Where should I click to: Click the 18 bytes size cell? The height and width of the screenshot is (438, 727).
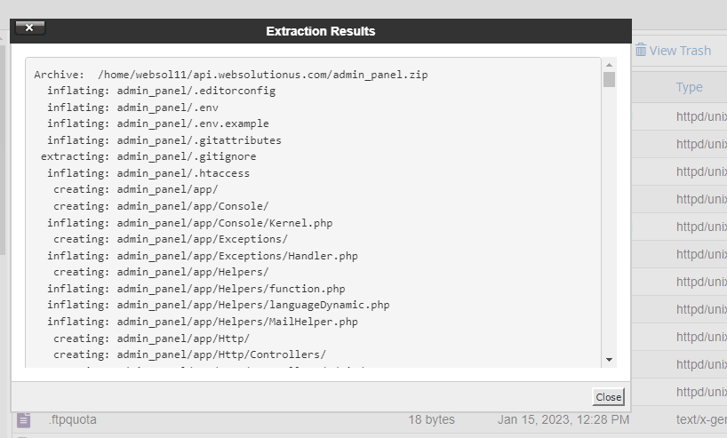(x=431, y=419)
